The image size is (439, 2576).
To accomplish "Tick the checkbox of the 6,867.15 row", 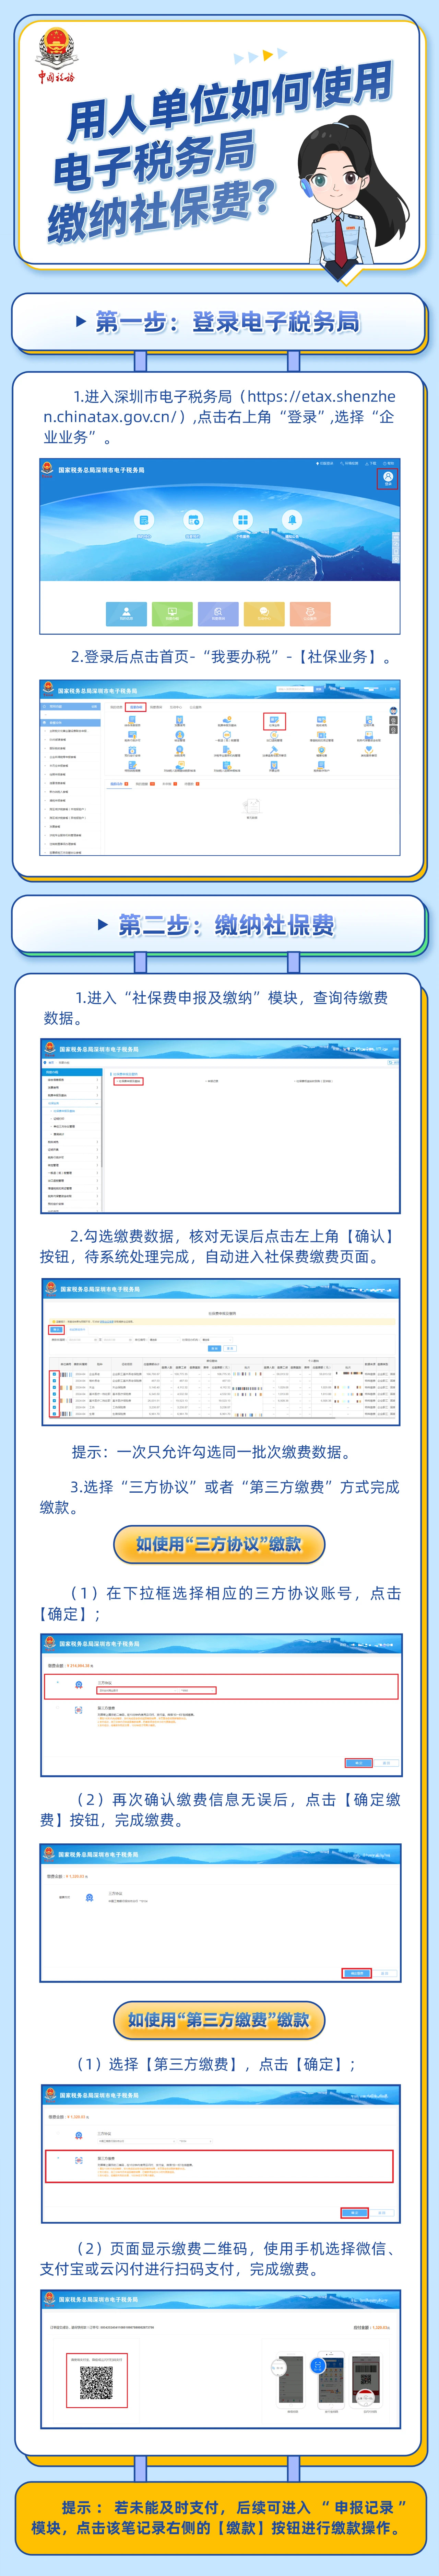I will coord(55,1414).
